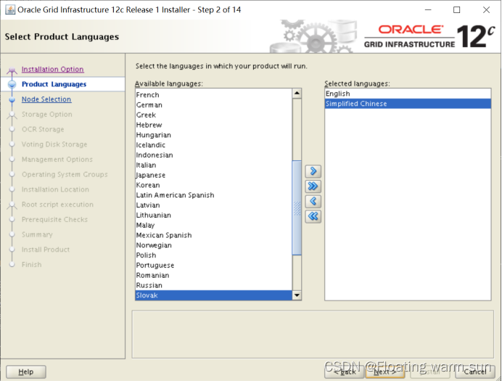502x381 pixels.
Task: Select Latin American Spanish language
Action: click(x=213, y=195)
